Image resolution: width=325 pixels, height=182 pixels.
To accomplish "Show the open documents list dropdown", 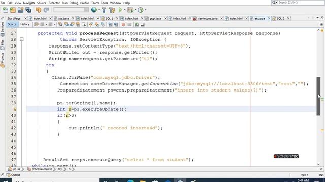I will [x=317, y=18].
